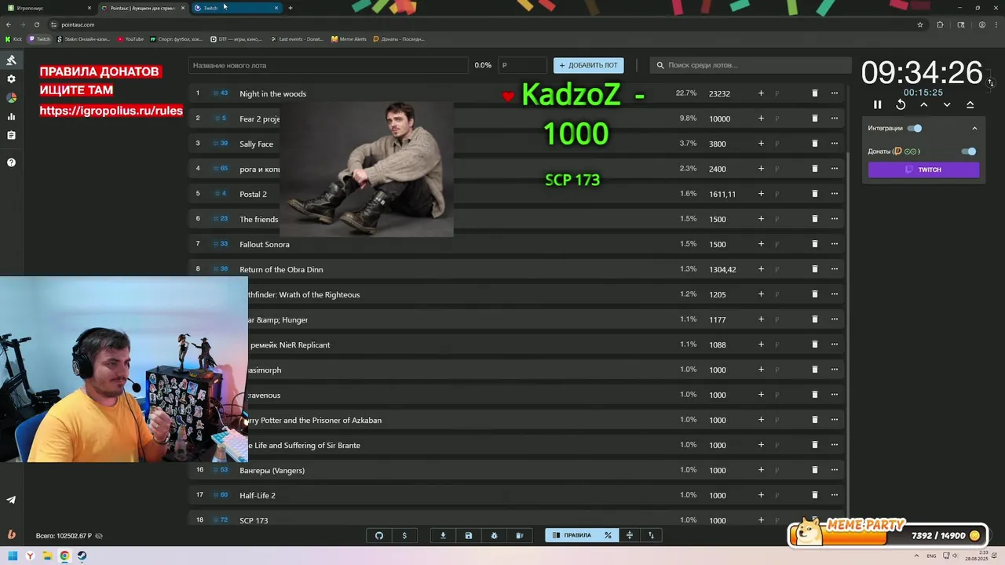Click the swap arrows icon beside the timer

click(x=990, y=82)
